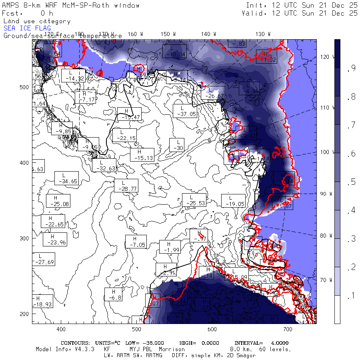The width and height of the screenshot is (360, 360).
Task: Click the 'Morrison' microphysics text
Action: point(172,349)
